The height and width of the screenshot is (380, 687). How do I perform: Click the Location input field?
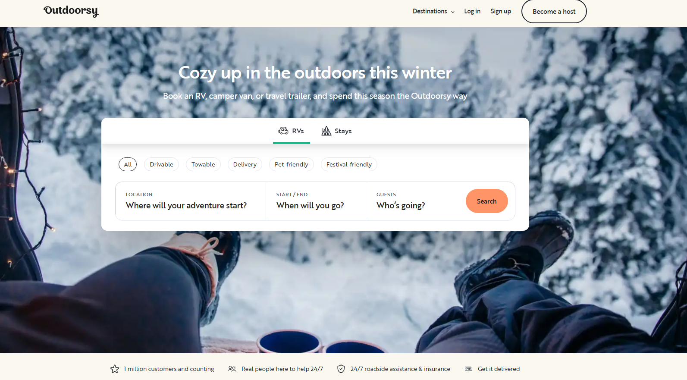click(191, 201)
